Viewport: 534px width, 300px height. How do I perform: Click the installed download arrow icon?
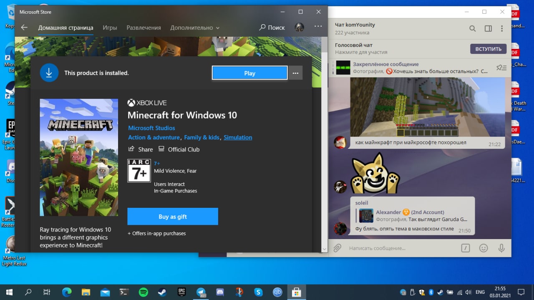(49, 73)
